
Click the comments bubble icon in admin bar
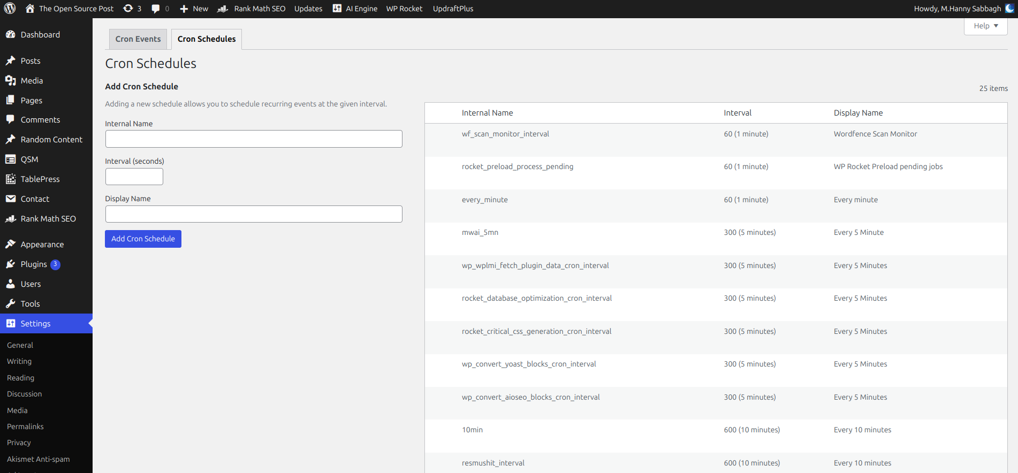coord(156,9)
